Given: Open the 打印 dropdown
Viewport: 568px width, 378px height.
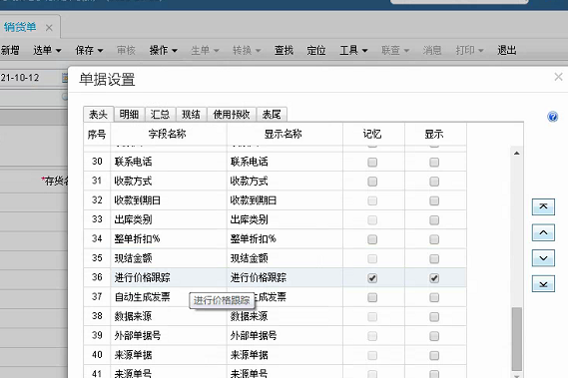Looking at the screenshot, I should click(470, 50).
